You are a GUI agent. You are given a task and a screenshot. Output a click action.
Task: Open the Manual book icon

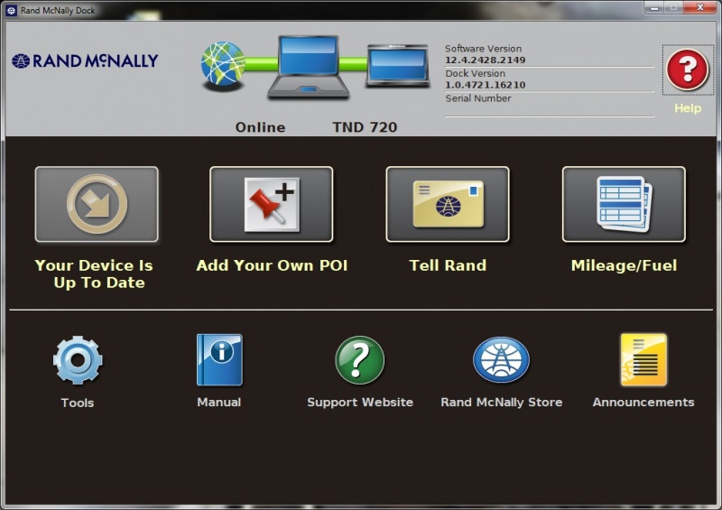click(219, 360)
